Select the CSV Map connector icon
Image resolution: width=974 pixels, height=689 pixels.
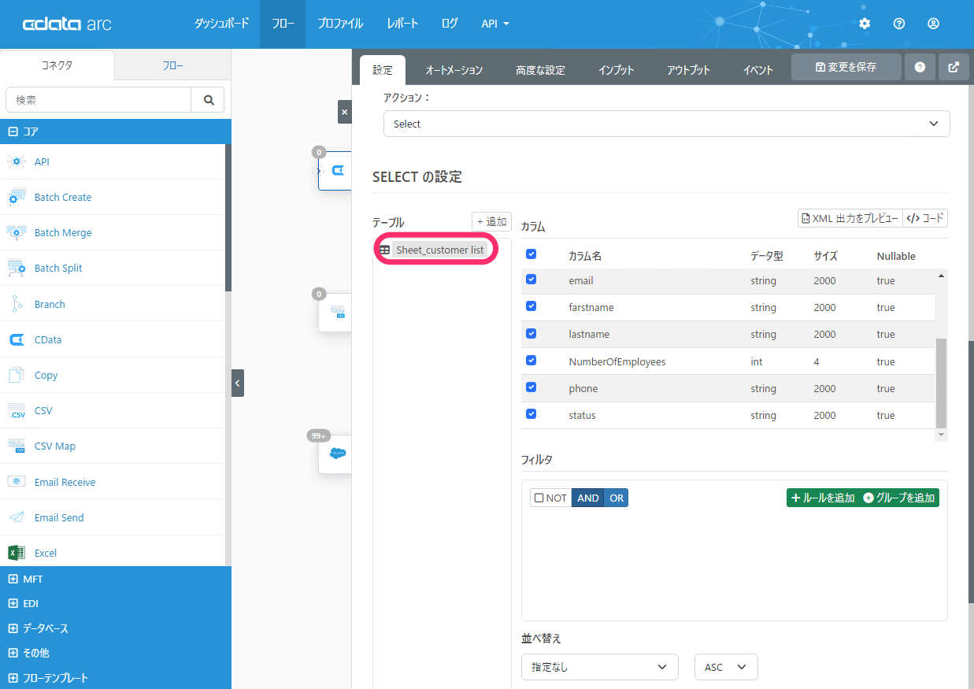(x=17, y=446)
